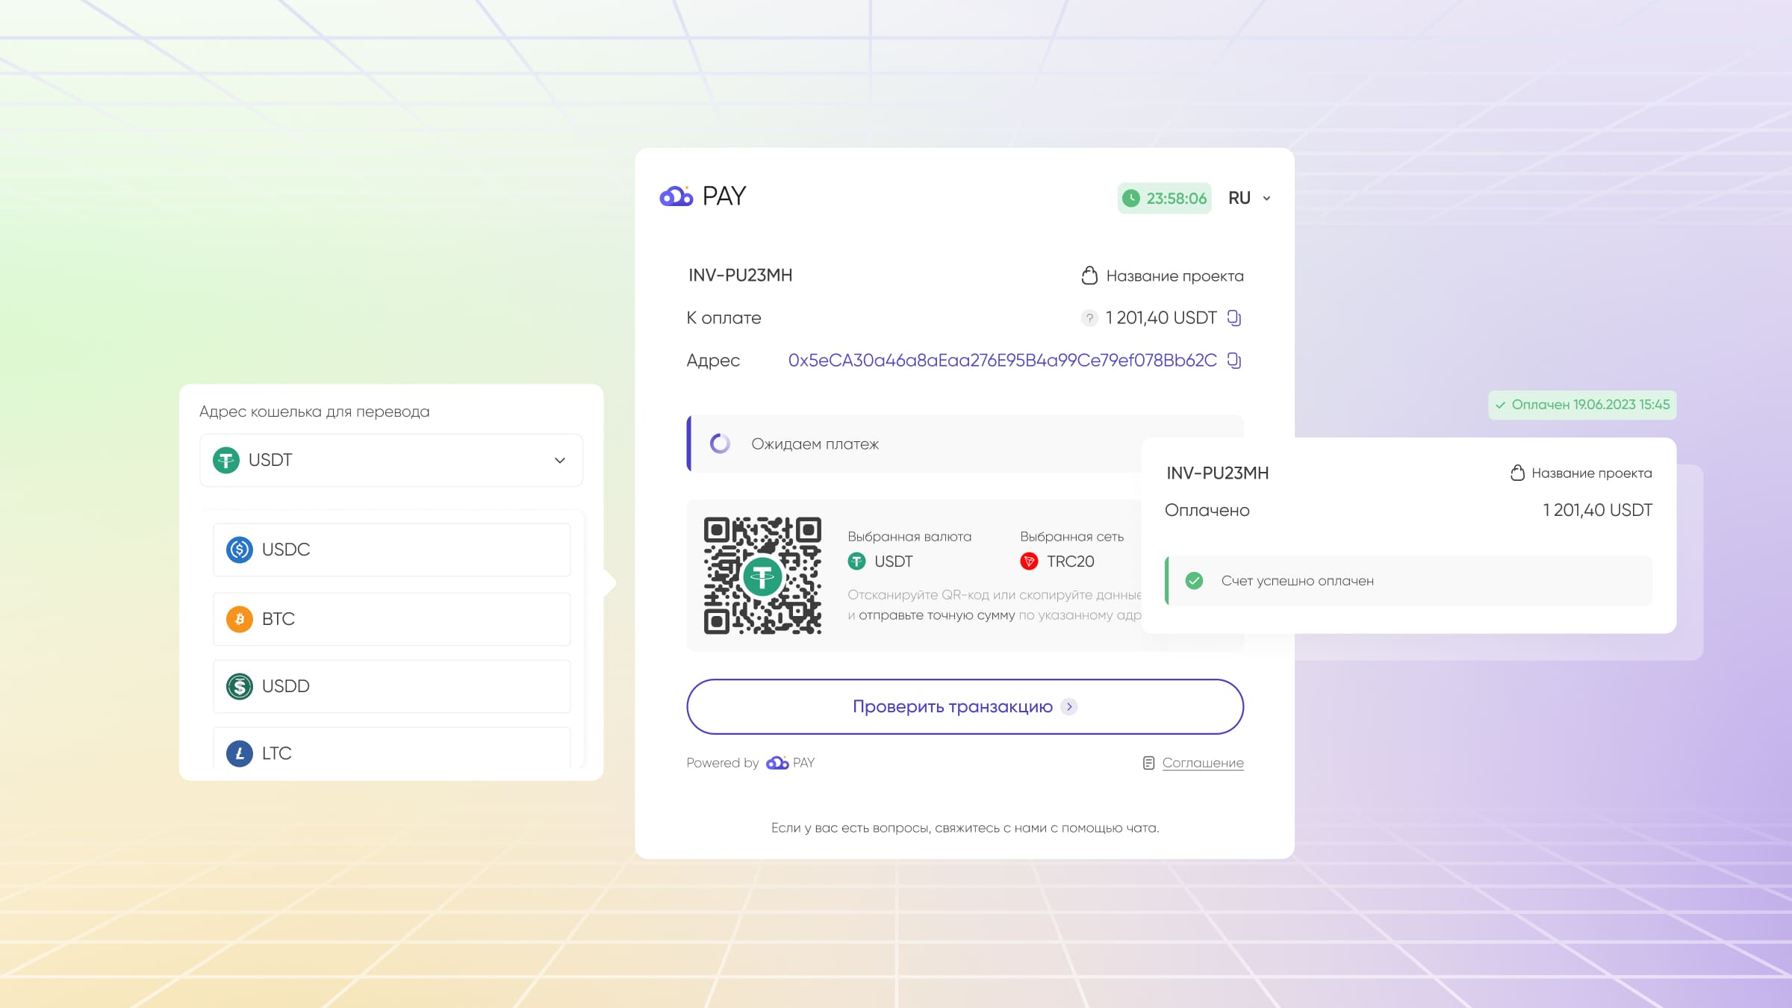Click the LTC token icon in list

pyautogui.click(x=239, y=753)
